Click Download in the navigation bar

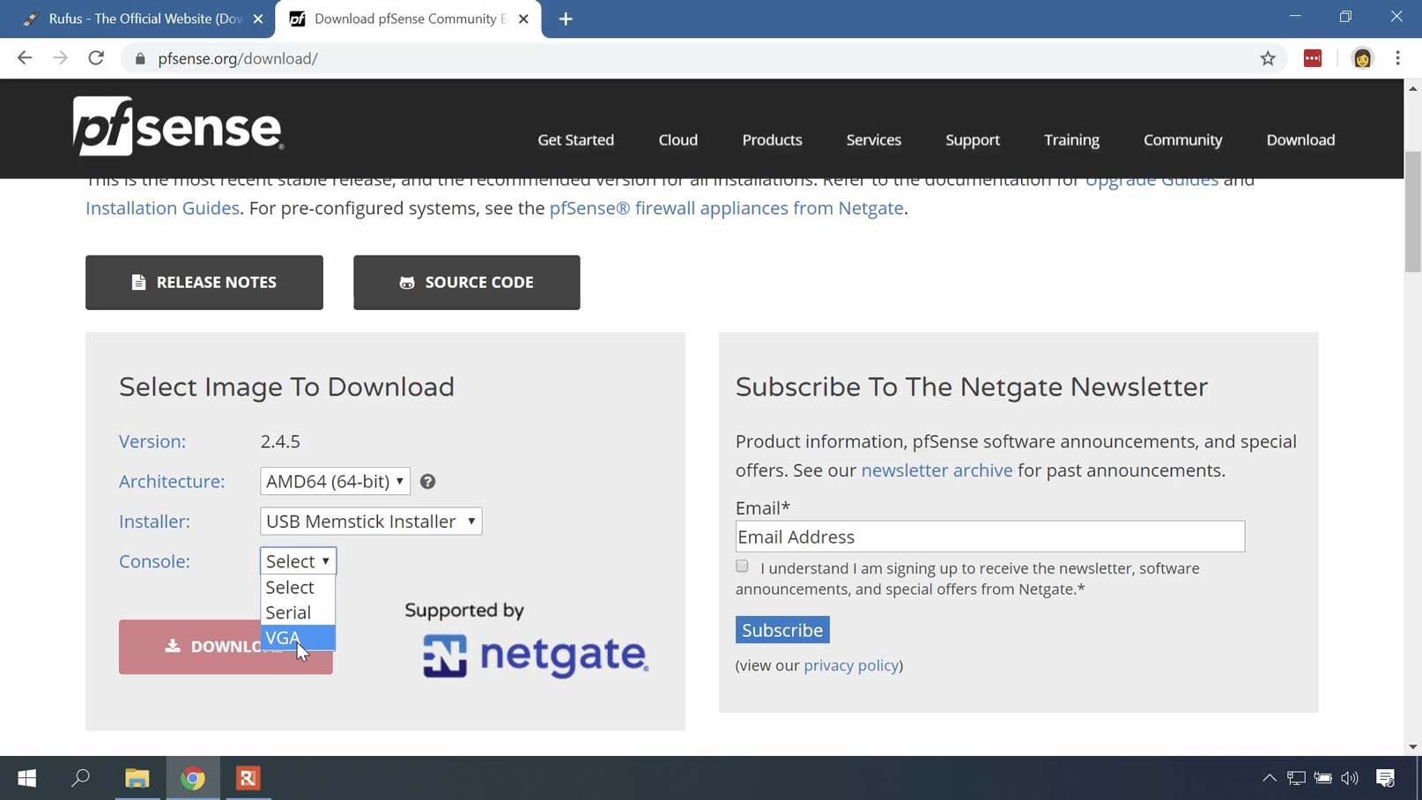coord(1300,140)
